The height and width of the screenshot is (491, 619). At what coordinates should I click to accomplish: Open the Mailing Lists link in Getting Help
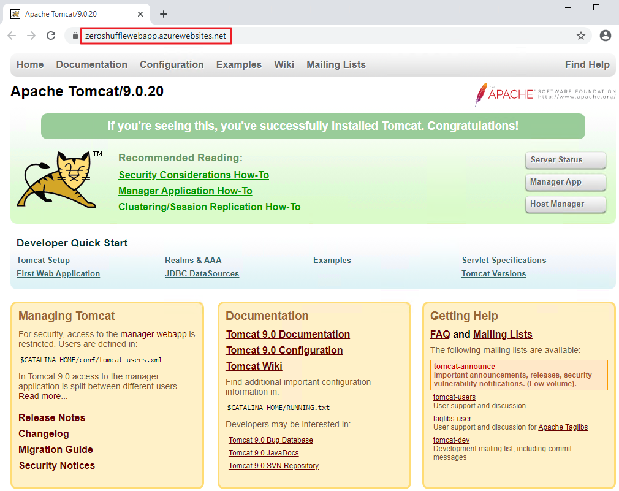[x=503, y=335]
